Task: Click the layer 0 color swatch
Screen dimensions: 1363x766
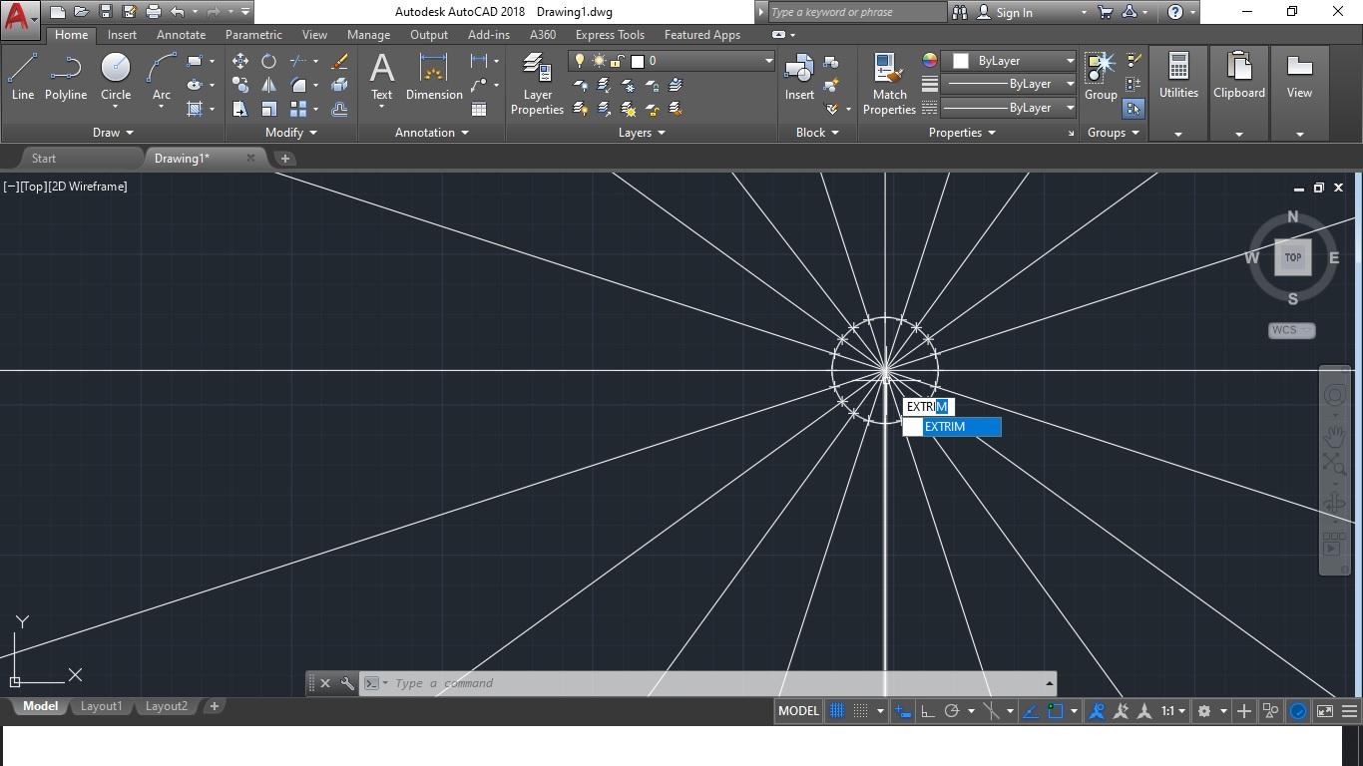Action: 638,61
